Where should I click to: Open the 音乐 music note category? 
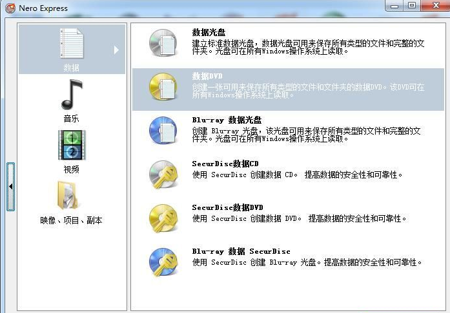point(72,95)
